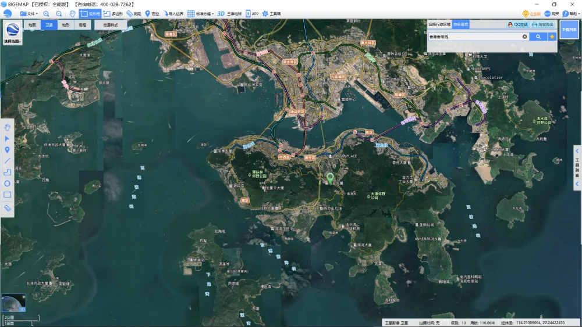Click the 九龙城区 district label on map
Image resolution: width=582 pixels, height=327 pixels.
338,77
